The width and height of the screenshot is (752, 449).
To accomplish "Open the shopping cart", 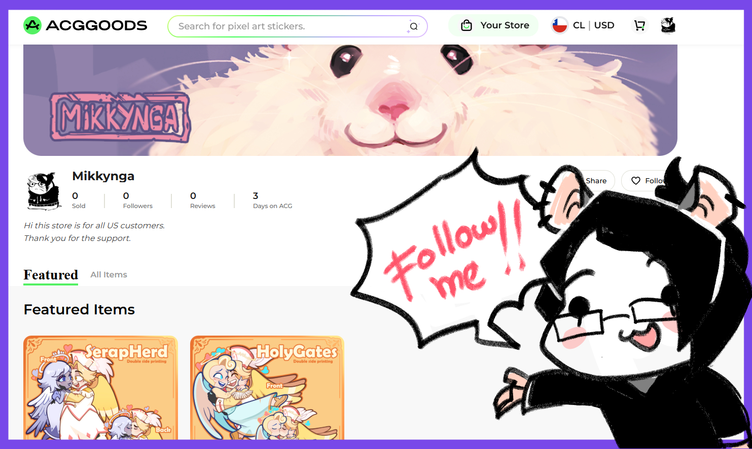I will [x=639, y=25].
